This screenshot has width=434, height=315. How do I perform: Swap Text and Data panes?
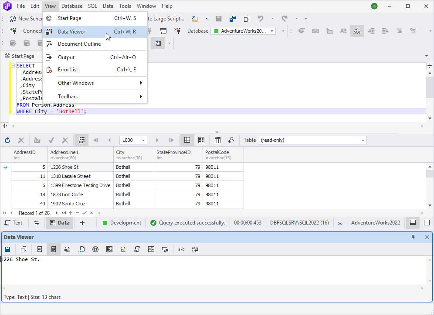pos(37,223)
